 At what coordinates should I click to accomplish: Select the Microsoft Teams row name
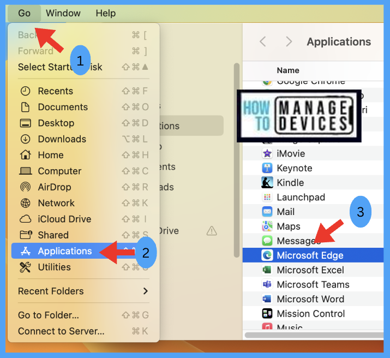pos(313,284)
